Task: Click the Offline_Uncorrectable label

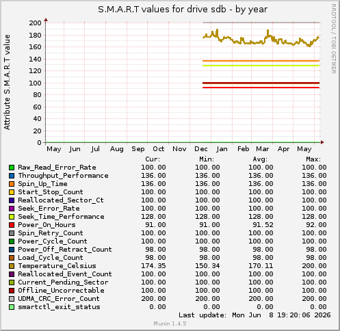Action: pyautogui.click(x=61, y=291)
